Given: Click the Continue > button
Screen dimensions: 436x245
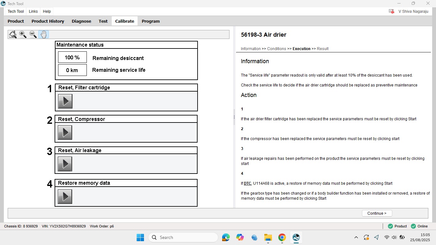Looking at the screenshot, I should click(x=377, y=213).
